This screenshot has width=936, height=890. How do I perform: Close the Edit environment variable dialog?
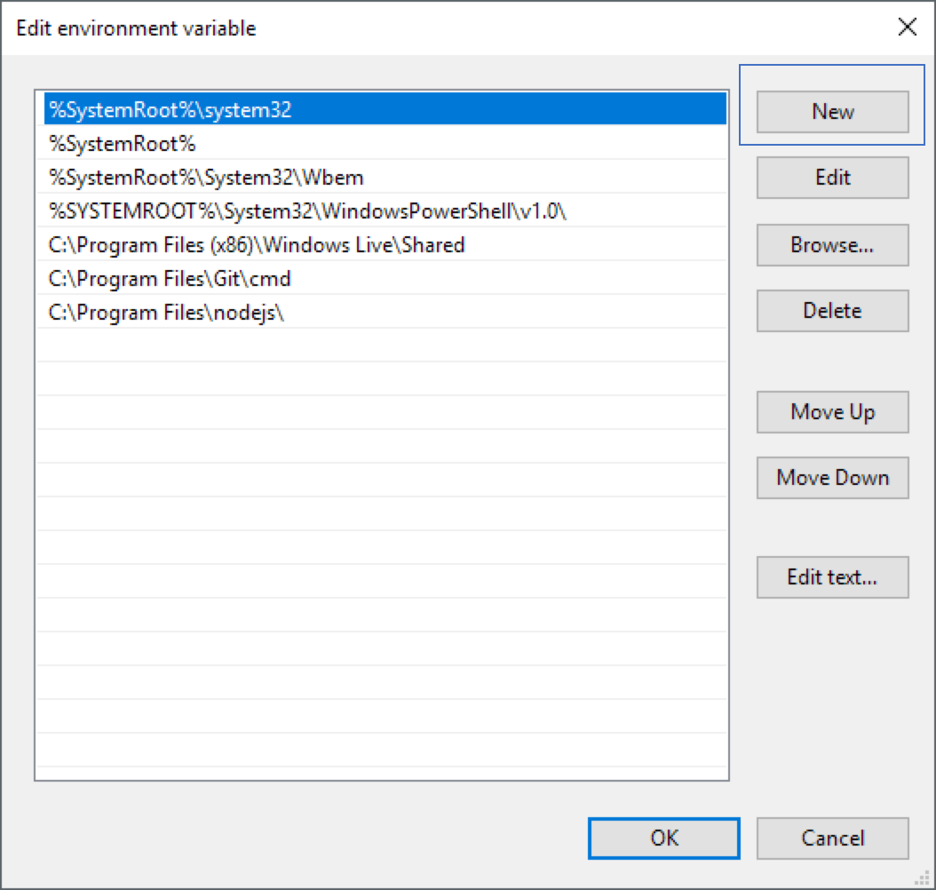point(907,28)
